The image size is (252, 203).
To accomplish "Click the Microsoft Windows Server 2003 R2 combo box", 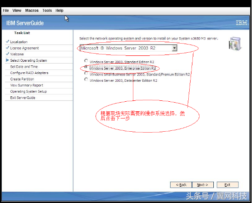I will coord(128,48).
